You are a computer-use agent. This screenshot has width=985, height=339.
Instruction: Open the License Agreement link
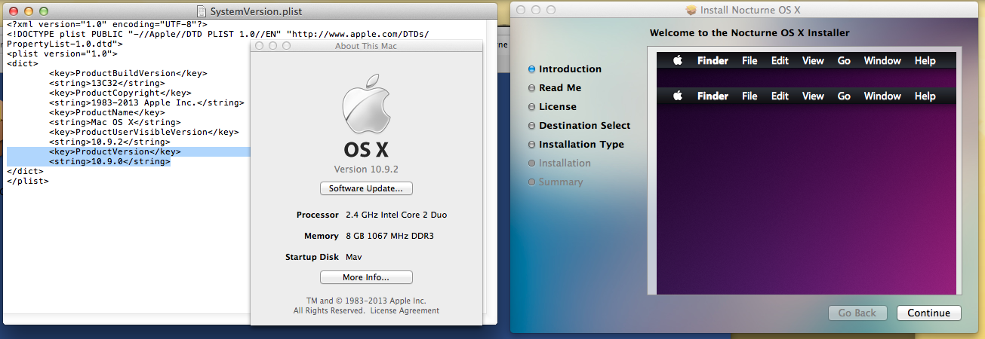405,310
